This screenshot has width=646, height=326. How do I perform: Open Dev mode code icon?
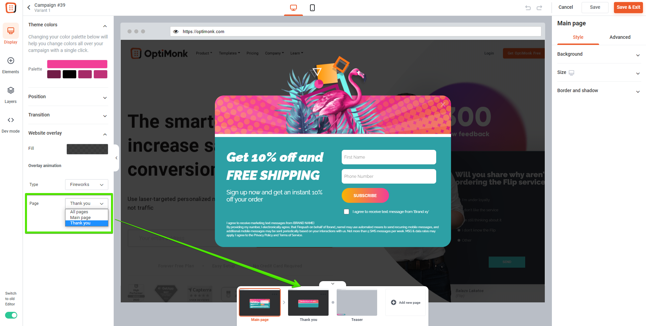[11, 120]
